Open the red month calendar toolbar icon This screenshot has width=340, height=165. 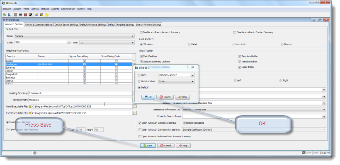pyautogui.click(x=26, y=15)
